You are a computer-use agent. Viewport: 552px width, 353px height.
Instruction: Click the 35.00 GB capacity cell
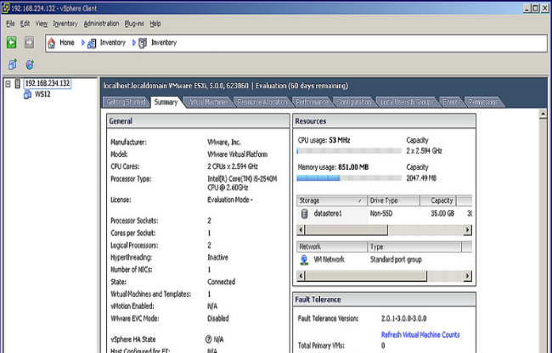[x=442, y=214]
